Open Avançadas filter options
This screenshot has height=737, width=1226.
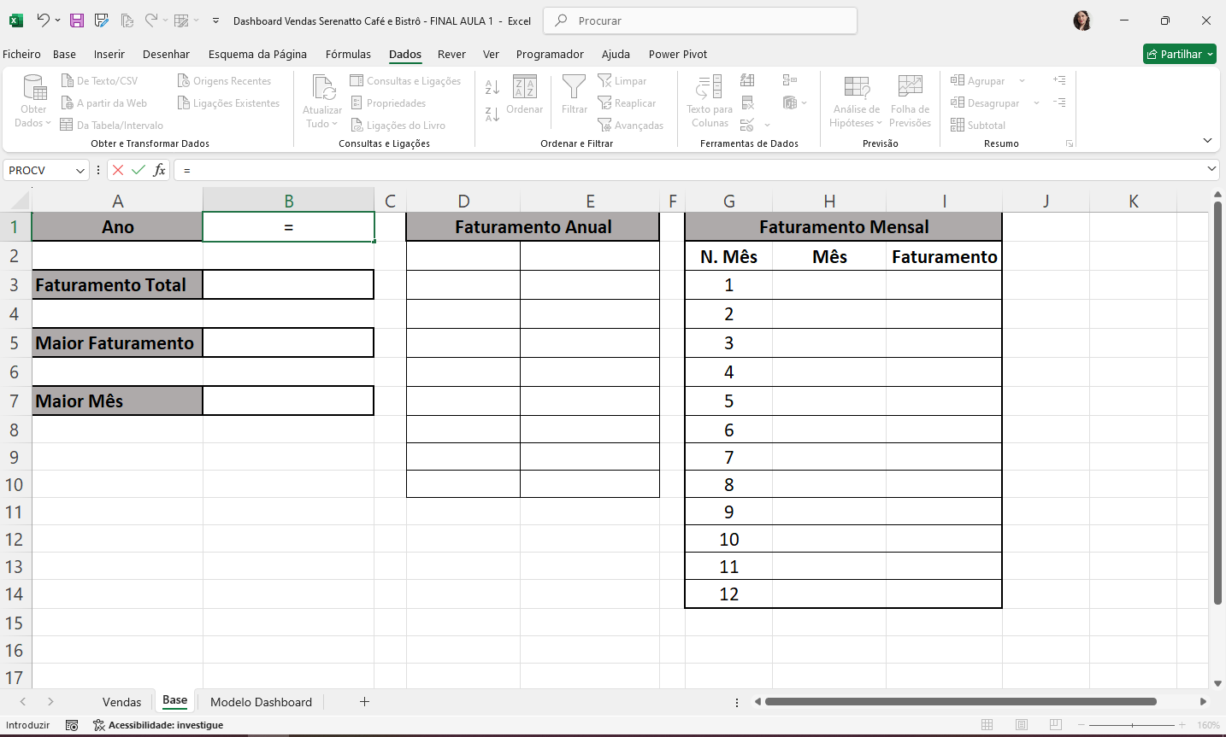pyautogui.click(x=630, y=125)
